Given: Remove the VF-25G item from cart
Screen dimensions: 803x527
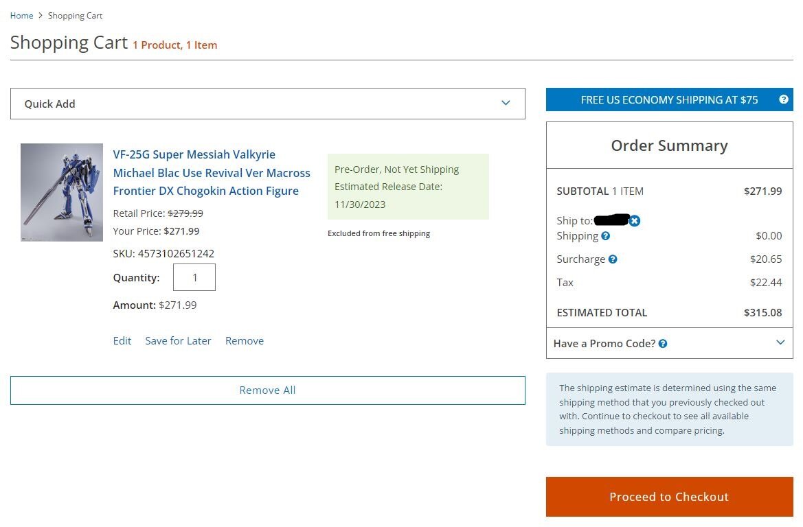Looking at the screenshot, I should pyautogui.click(x=245, y=341).
